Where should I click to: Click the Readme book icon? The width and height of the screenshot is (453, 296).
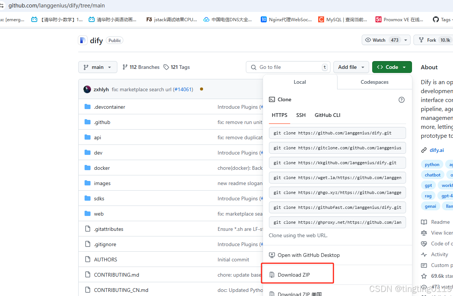point(424,222)
